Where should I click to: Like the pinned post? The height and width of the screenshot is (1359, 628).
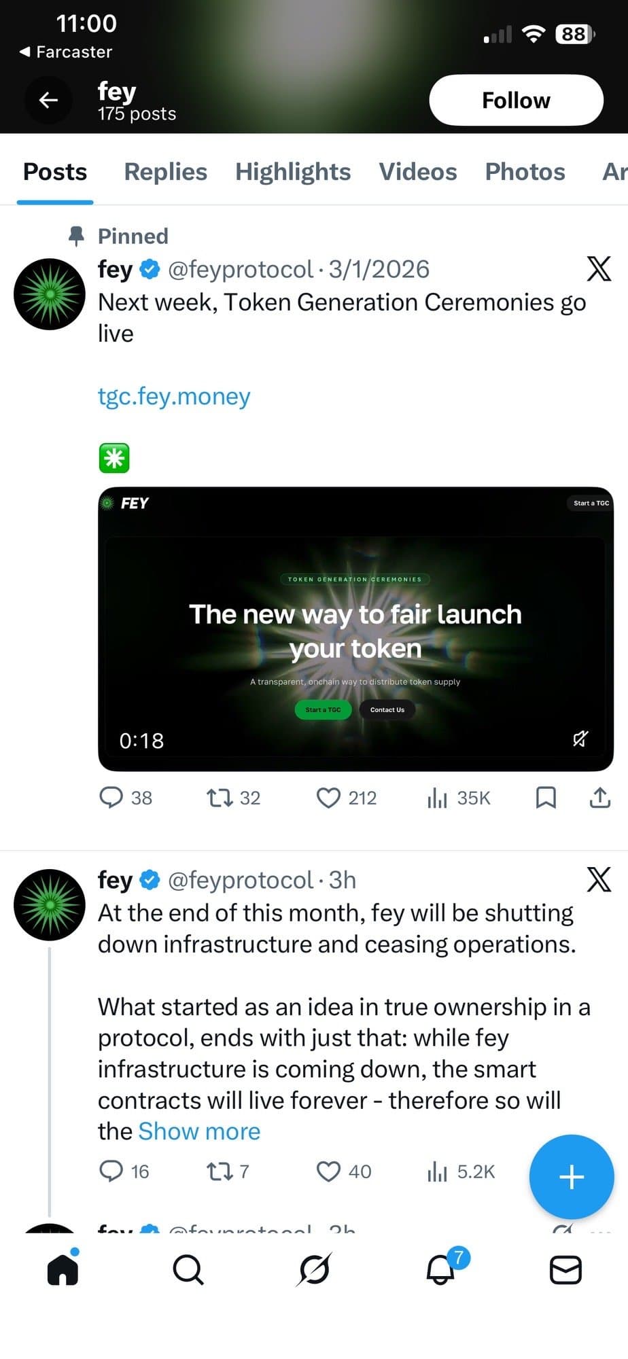(329, 798)
